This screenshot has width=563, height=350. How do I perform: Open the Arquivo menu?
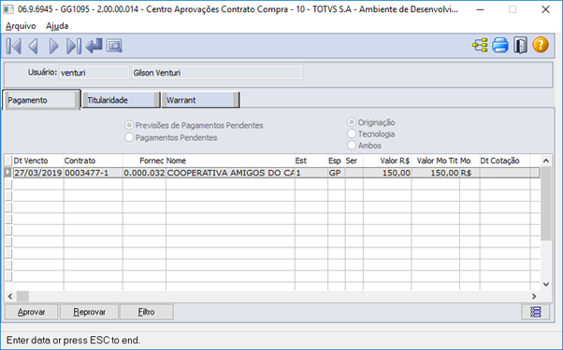[x=21, y=26]
